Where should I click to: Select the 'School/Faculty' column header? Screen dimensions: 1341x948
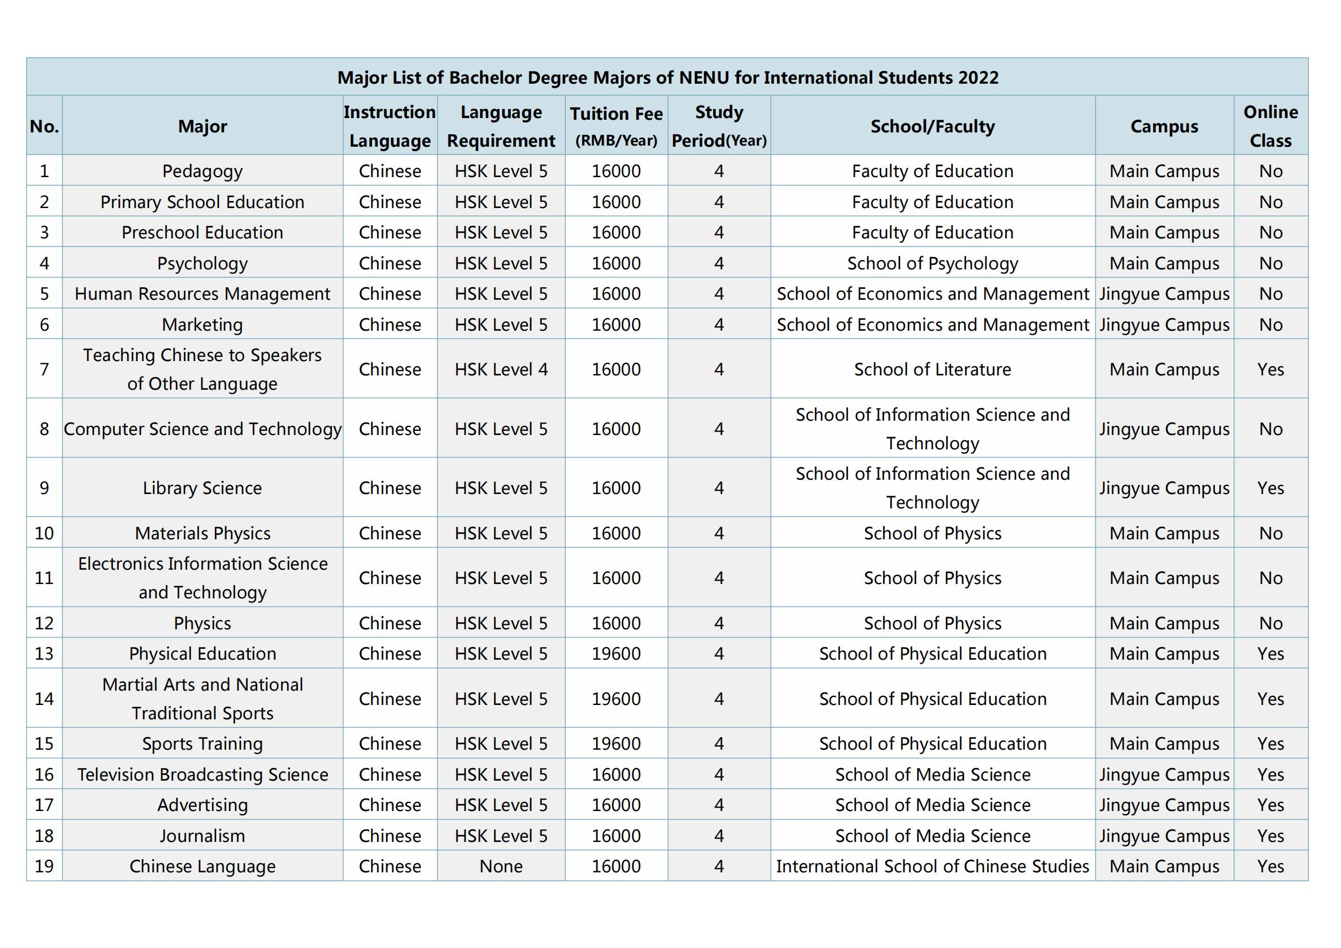pyautogui.click(x=933, y=126)
